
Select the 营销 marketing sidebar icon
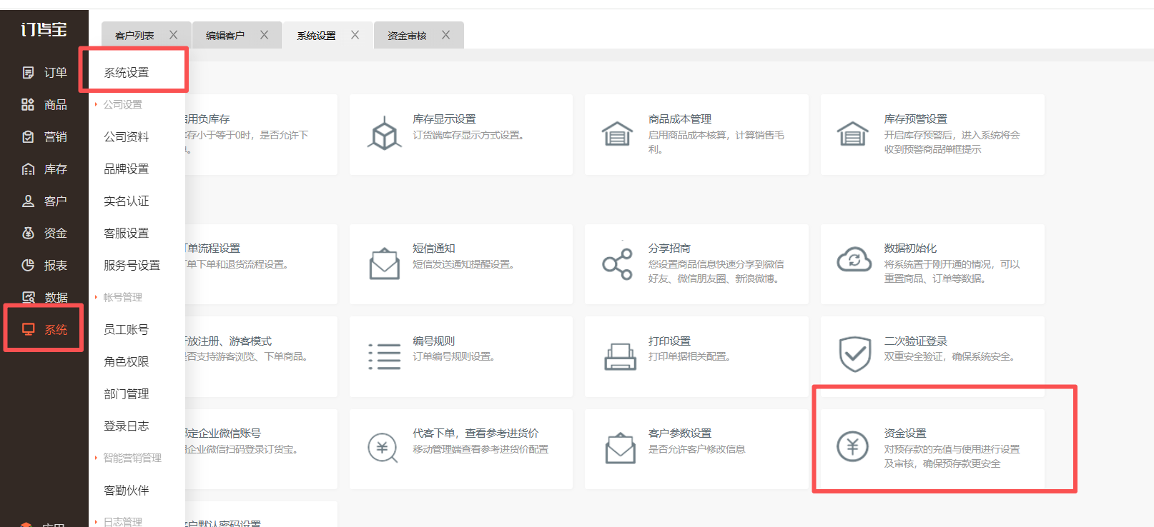28,137
